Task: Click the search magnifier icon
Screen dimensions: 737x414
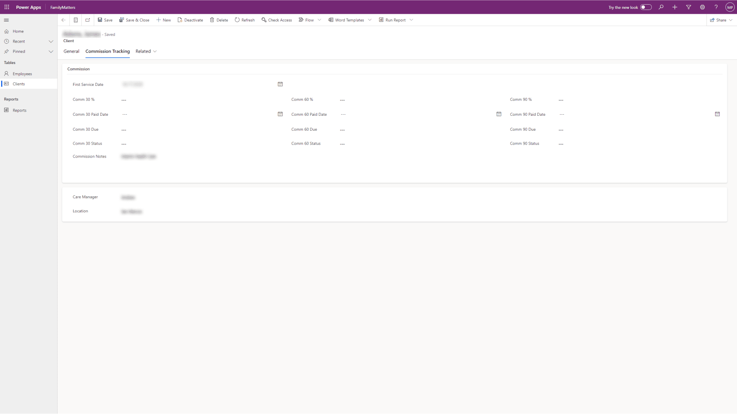Action: pyautogui.click(x=661, y=7)
